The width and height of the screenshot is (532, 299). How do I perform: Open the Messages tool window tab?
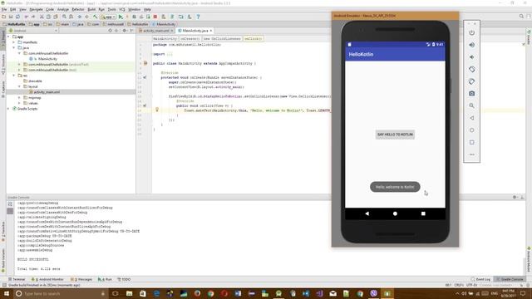click(81, 279)
